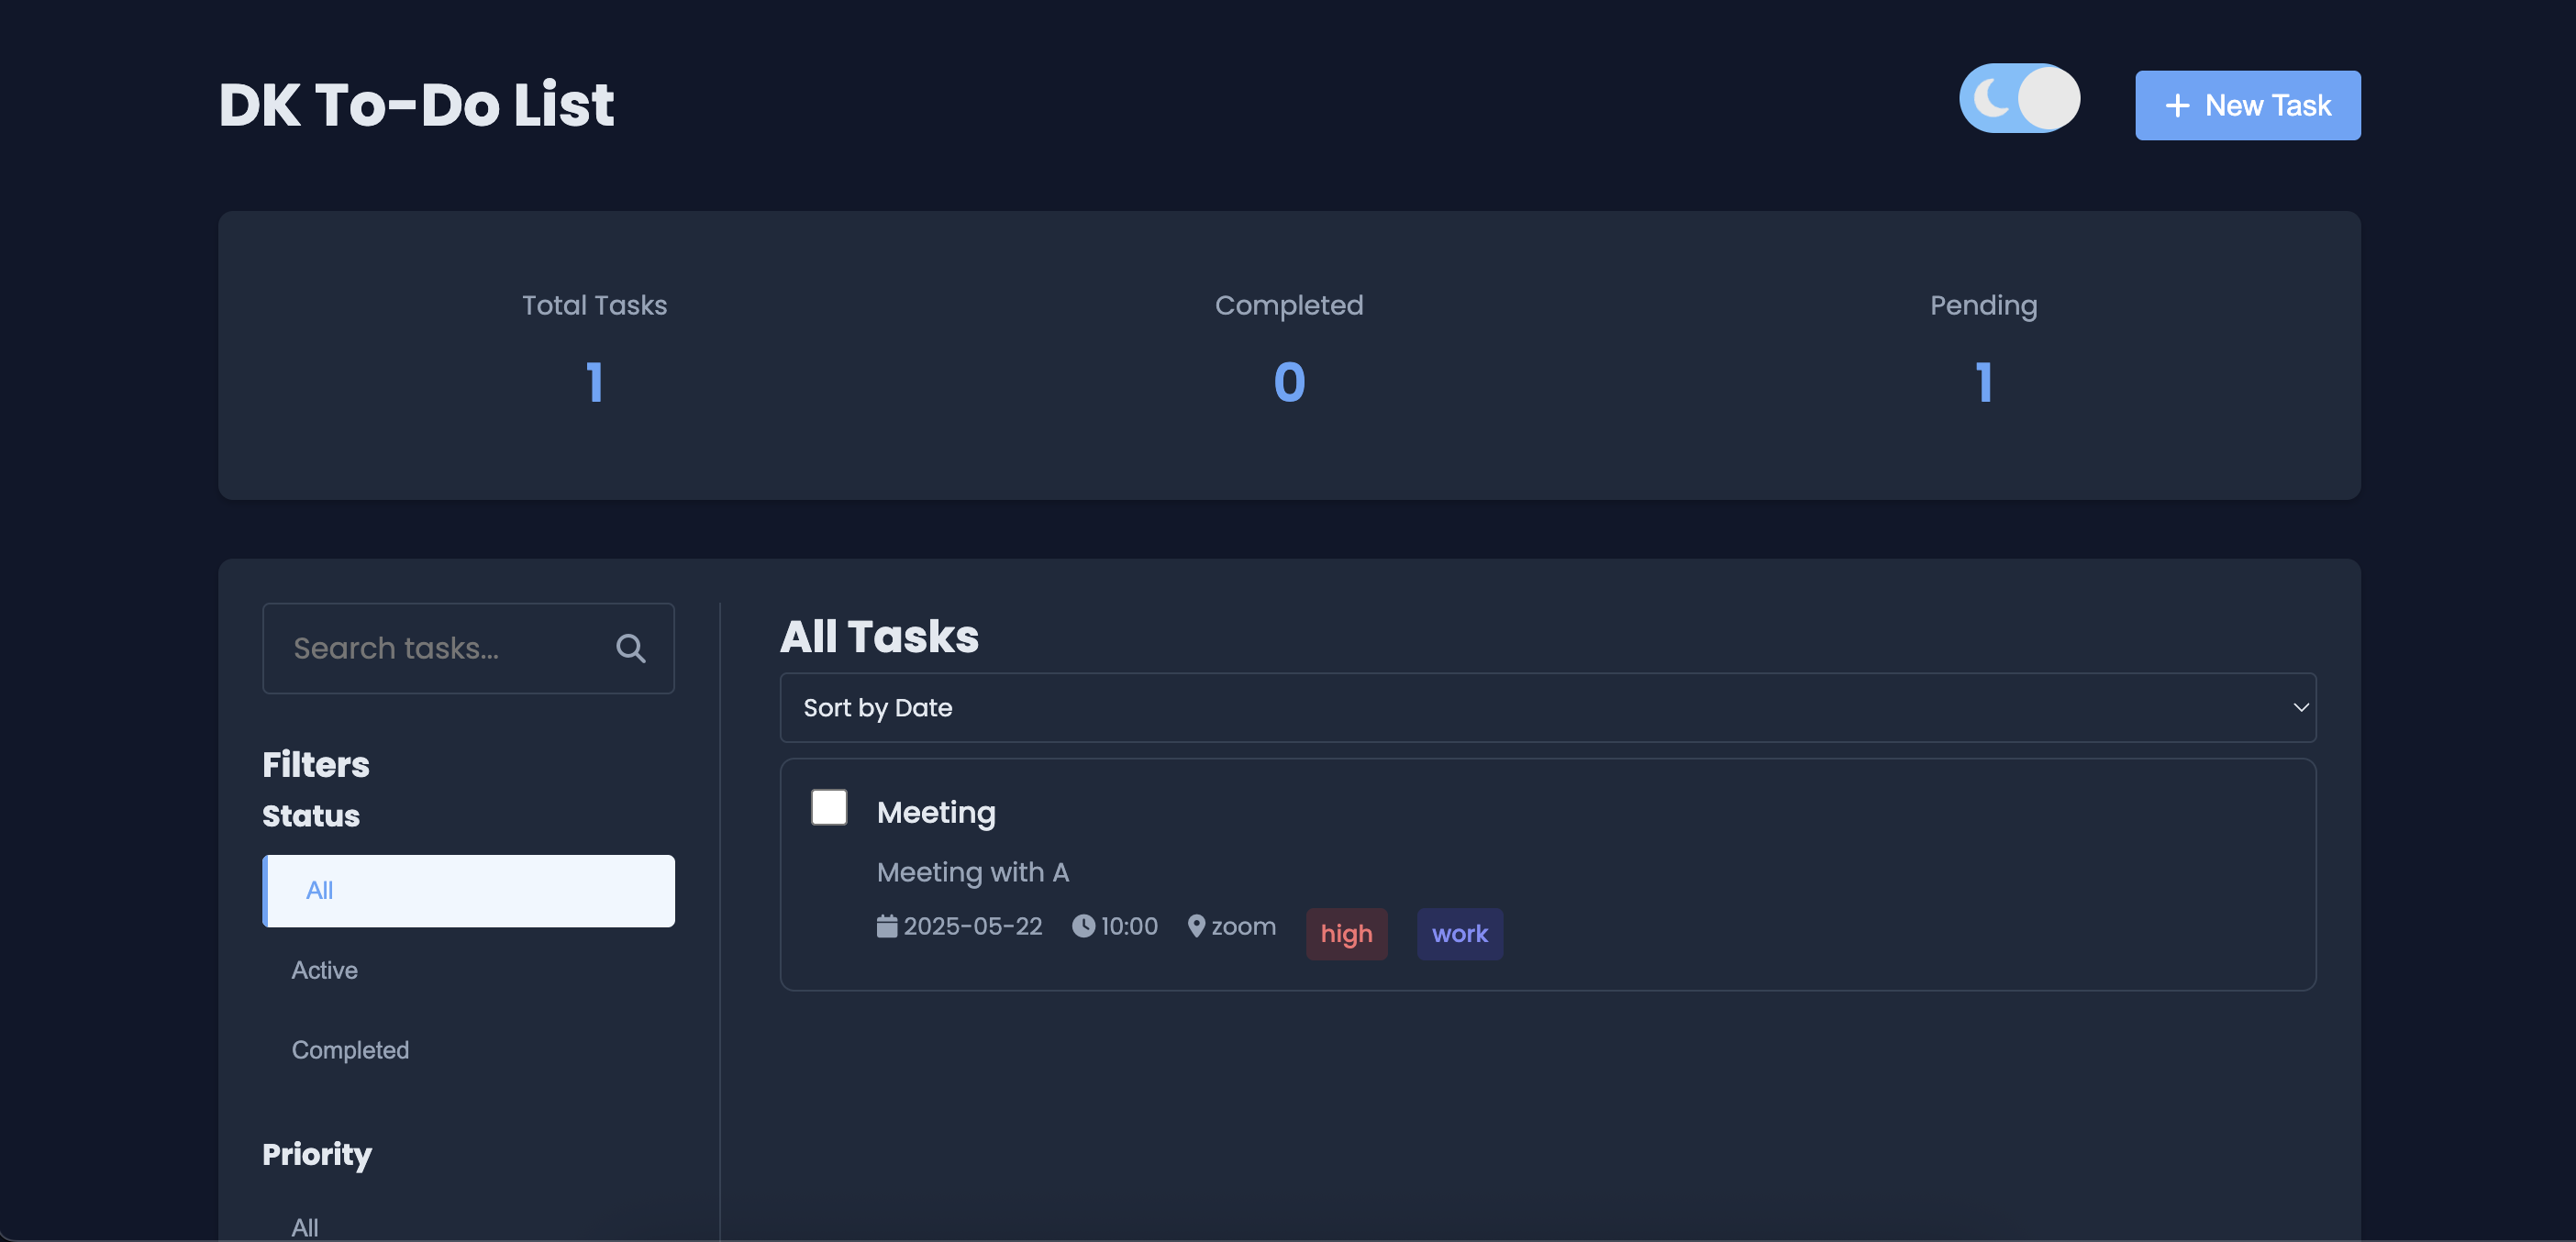The width and height of the screenshot is (2576, 1242).
Task: Click the chevron on the sort selector
Action: 2298,707
